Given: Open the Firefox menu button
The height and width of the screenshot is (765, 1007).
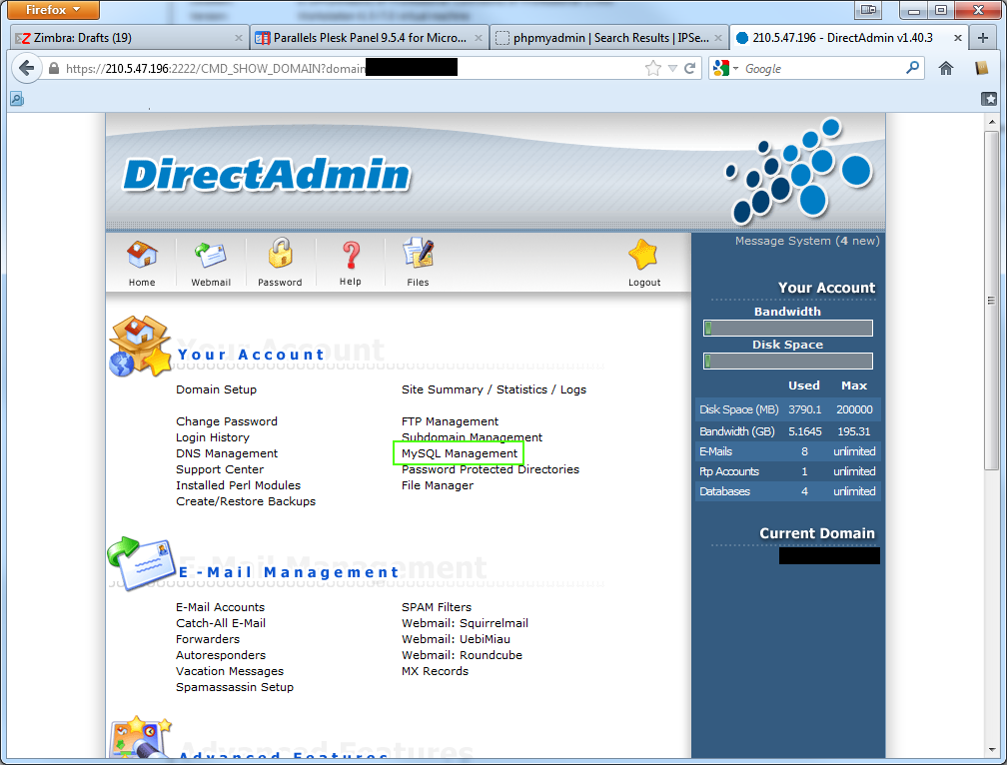Looking at the screenshot, I should tap(54, 10).
